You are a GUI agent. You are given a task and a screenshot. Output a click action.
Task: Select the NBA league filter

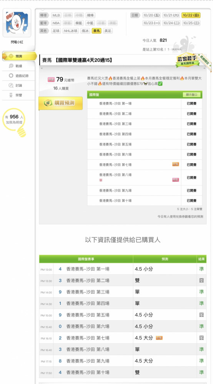pos(56,23)
